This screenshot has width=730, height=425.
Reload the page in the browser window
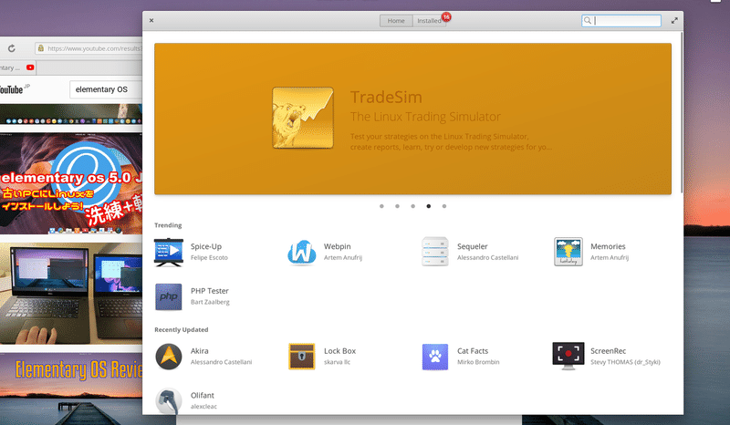[12, 48]
